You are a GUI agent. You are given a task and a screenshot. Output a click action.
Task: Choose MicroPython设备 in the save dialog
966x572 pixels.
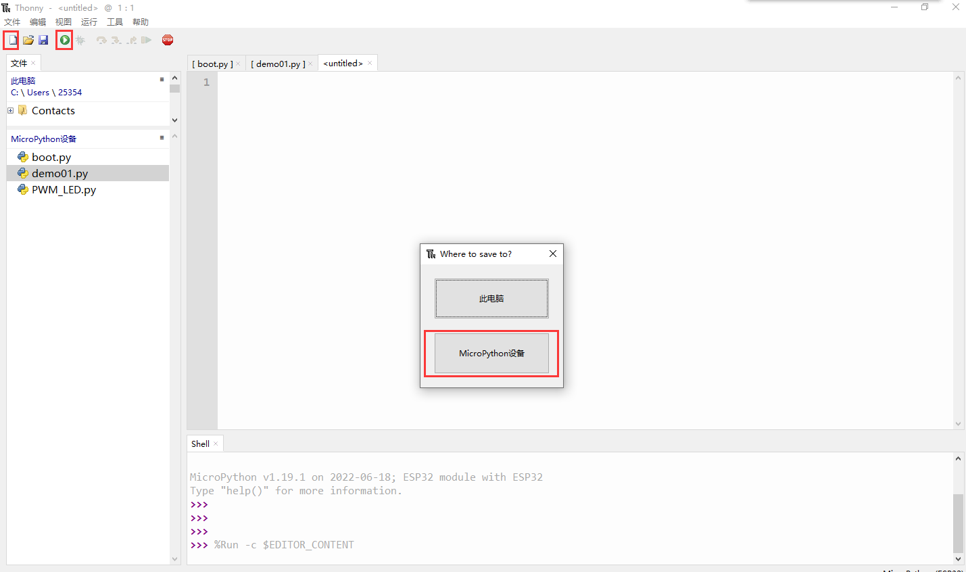coord(491,354)
